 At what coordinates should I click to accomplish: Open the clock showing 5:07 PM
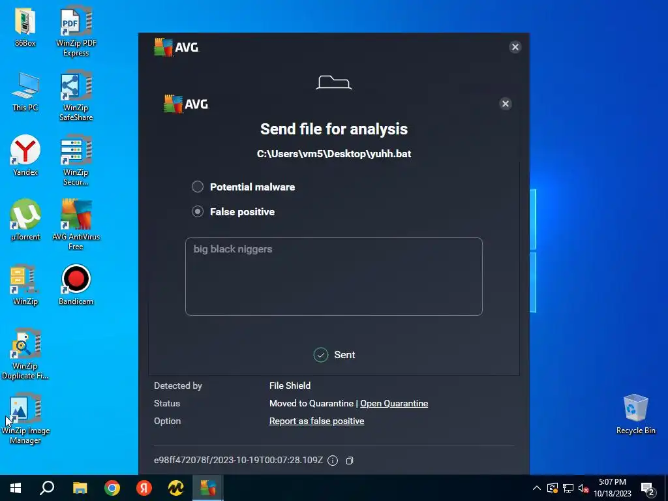(x=613, y=488)
